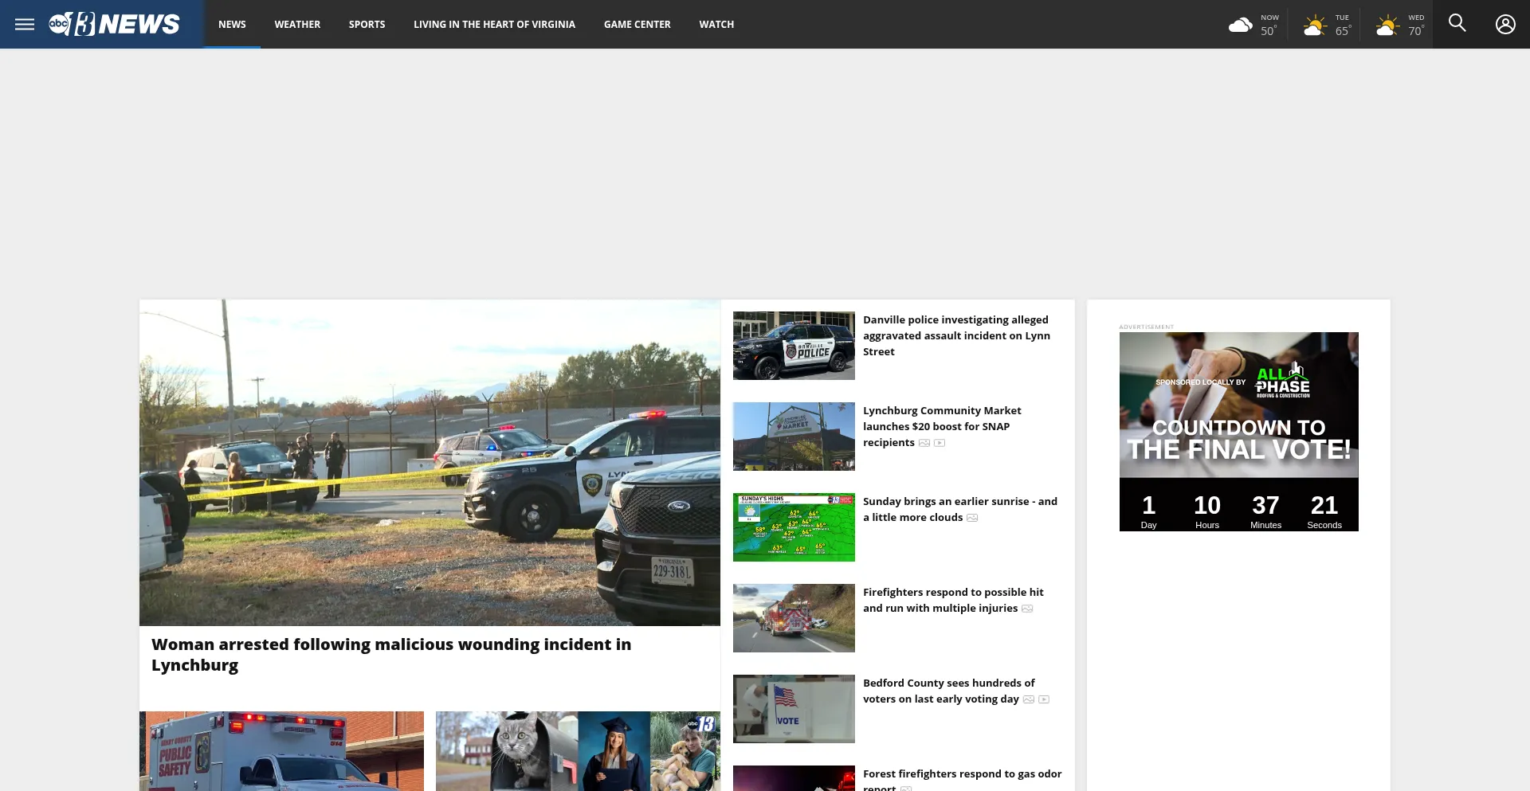Expand Living in the Heart of Virginia
The width and height of the screenshot is (1530, 791).
pos(494,25)
